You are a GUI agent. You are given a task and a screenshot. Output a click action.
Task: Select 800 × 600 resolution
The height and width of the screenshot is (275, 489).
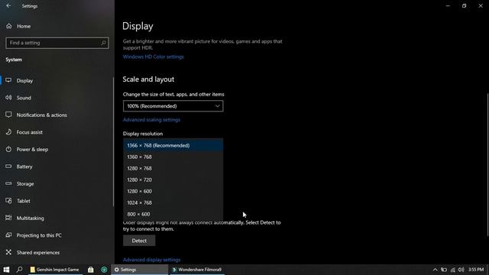[173, 214]
